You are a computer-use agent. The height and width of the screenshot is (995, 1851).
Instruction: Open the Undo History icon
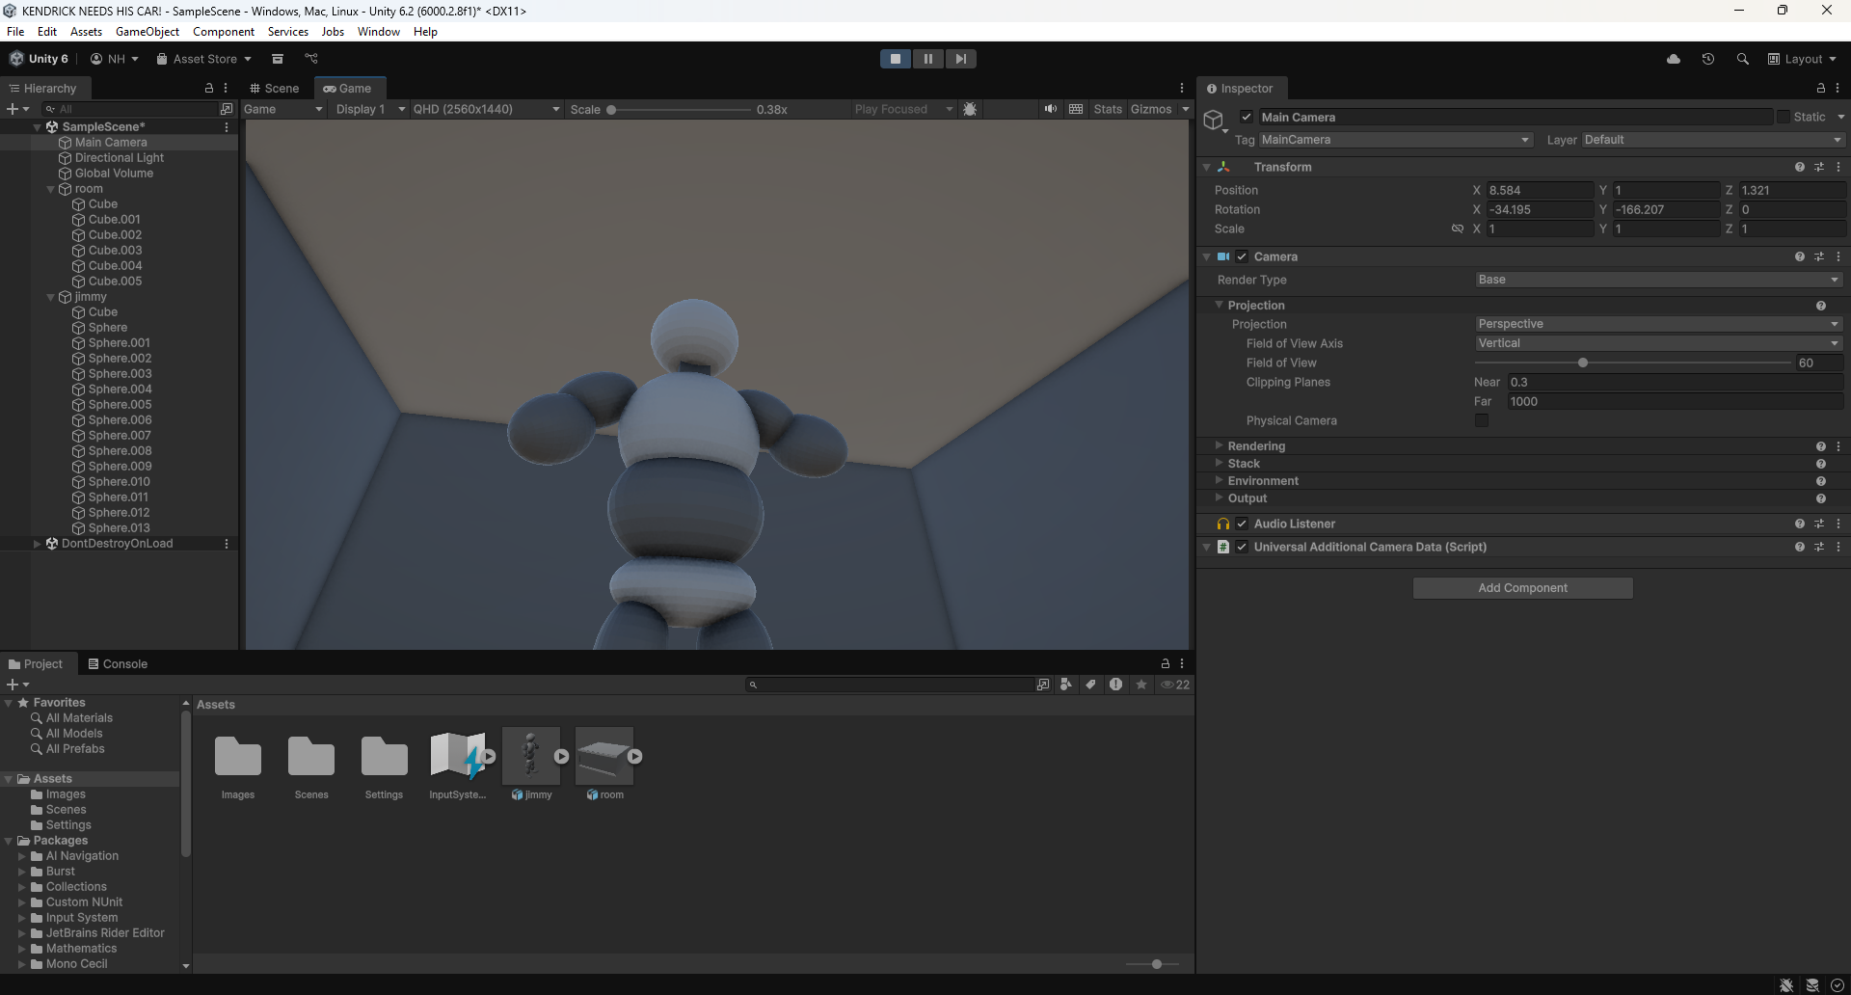click(1708, 59)
